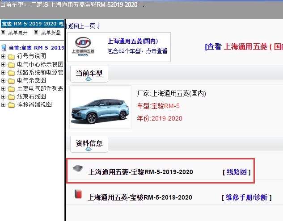Select 电气中心标示视图 tree item text

(40, 64)
